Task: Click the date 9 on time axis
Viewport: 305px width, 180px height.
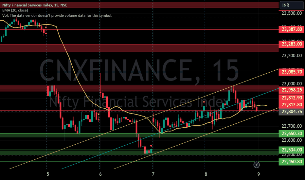Action: point(259,174)
